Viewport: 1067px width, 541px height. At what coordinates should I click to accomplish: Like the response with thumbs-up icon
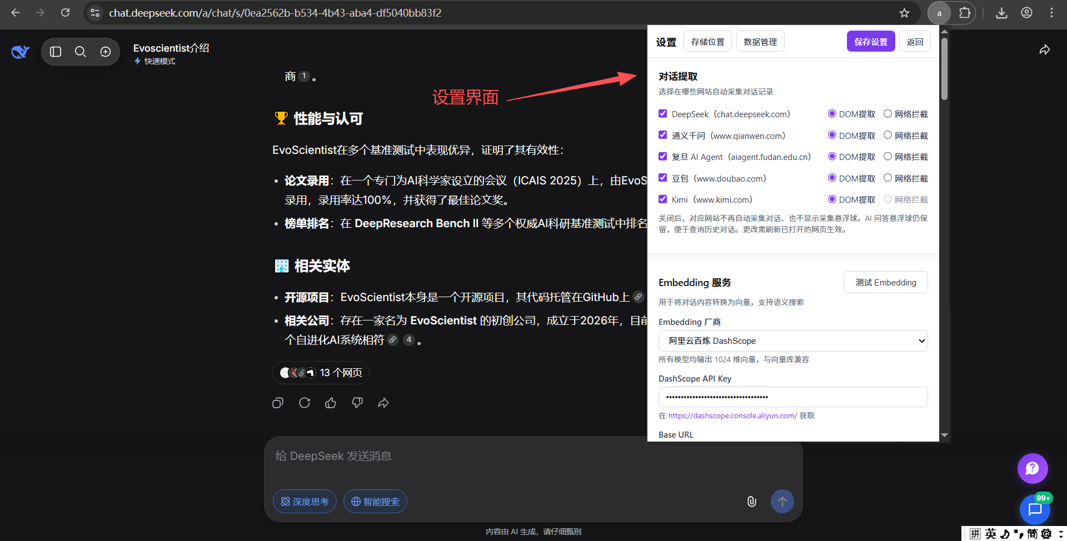331,403
